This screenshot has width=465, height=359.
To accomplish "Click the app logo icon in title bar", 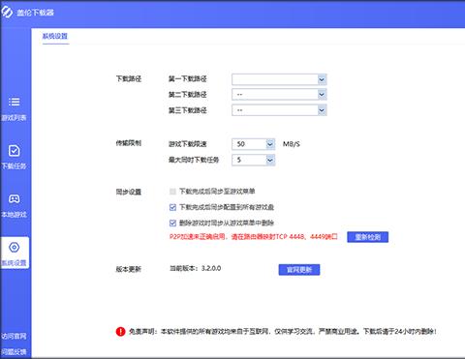I will (7, 12).
